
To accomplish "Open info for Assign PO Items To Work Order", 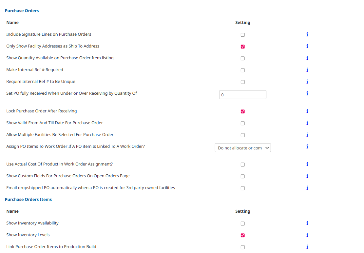I will 307,146.
